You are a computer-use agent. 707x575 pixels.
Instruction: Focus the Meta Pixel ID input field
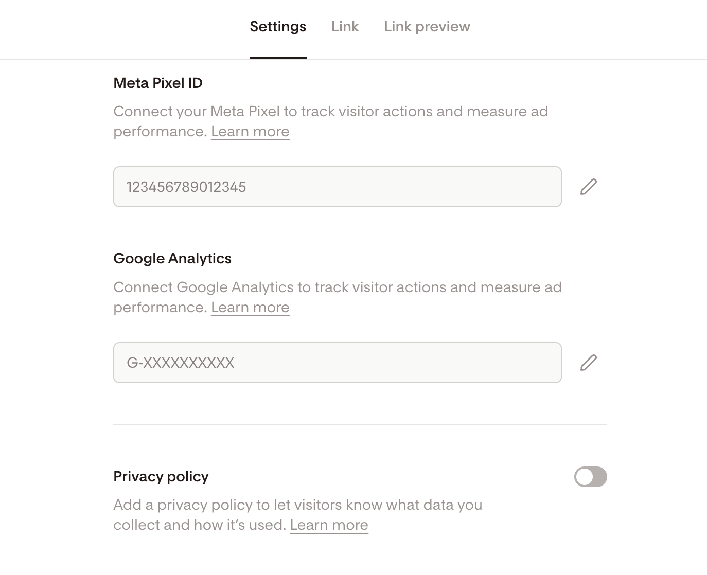point(337,187)
